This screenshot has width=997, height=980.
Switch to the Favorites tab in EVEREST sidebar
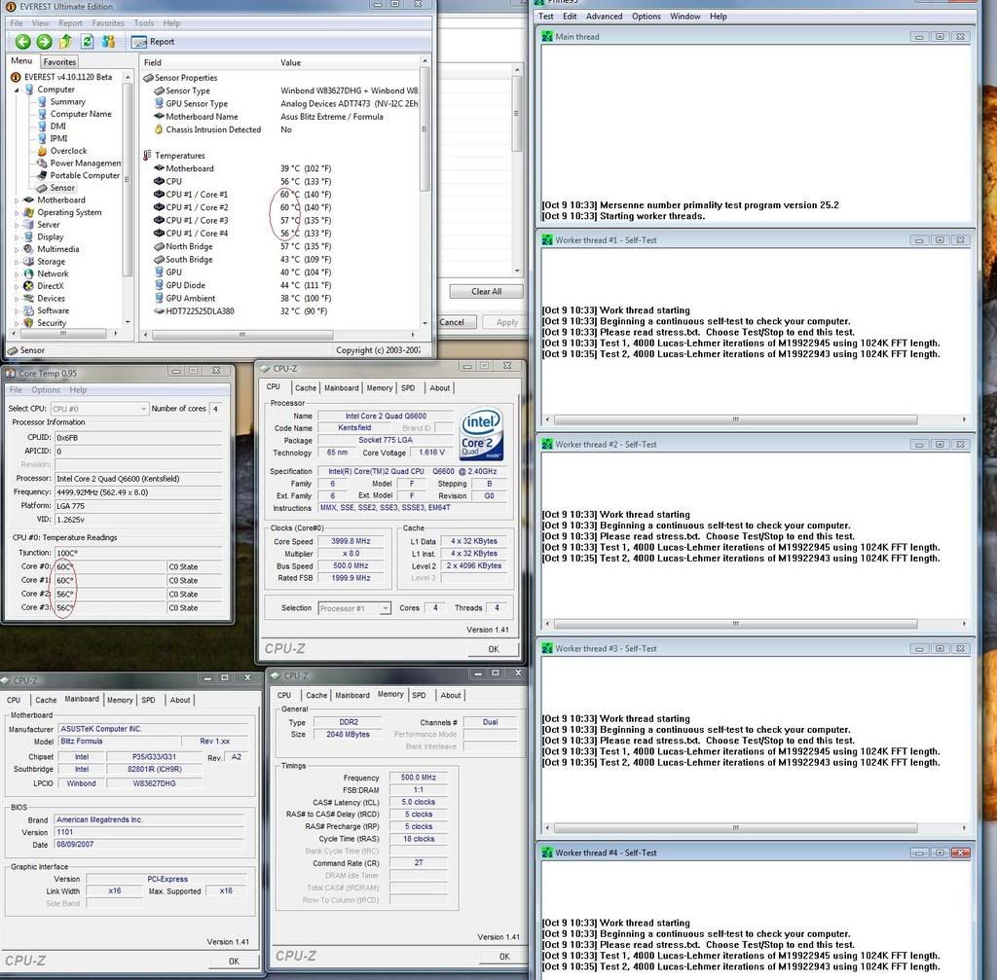[x=59, y=61]
